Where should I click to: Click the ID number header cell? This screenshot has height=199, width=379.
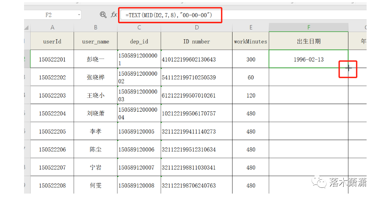point(196,41)
